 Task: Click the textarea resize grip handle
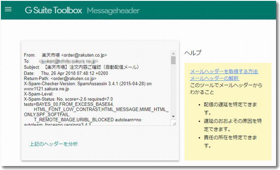click(x=174, y=123)
